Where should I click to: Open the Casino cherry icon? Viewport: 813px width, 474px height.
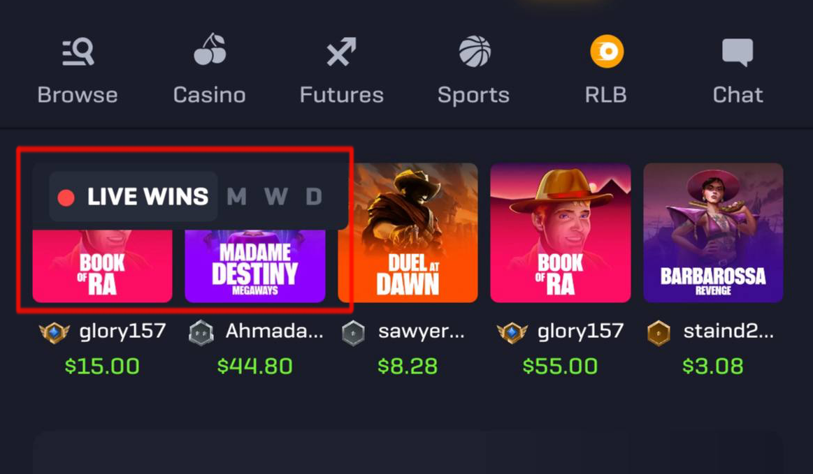click(210, 50)
